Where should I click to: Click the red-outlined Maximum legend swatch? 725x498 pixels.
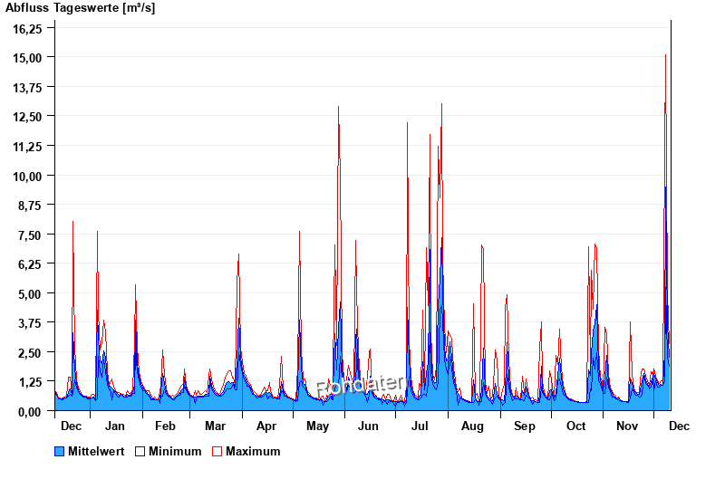point(217,451)
